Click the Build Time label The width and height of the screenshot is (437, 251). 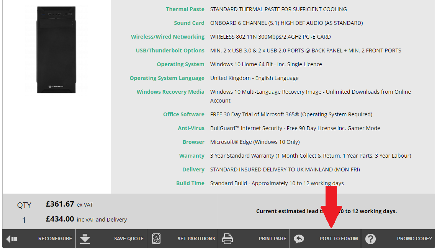pyautogui.click(x=190, y=183)
